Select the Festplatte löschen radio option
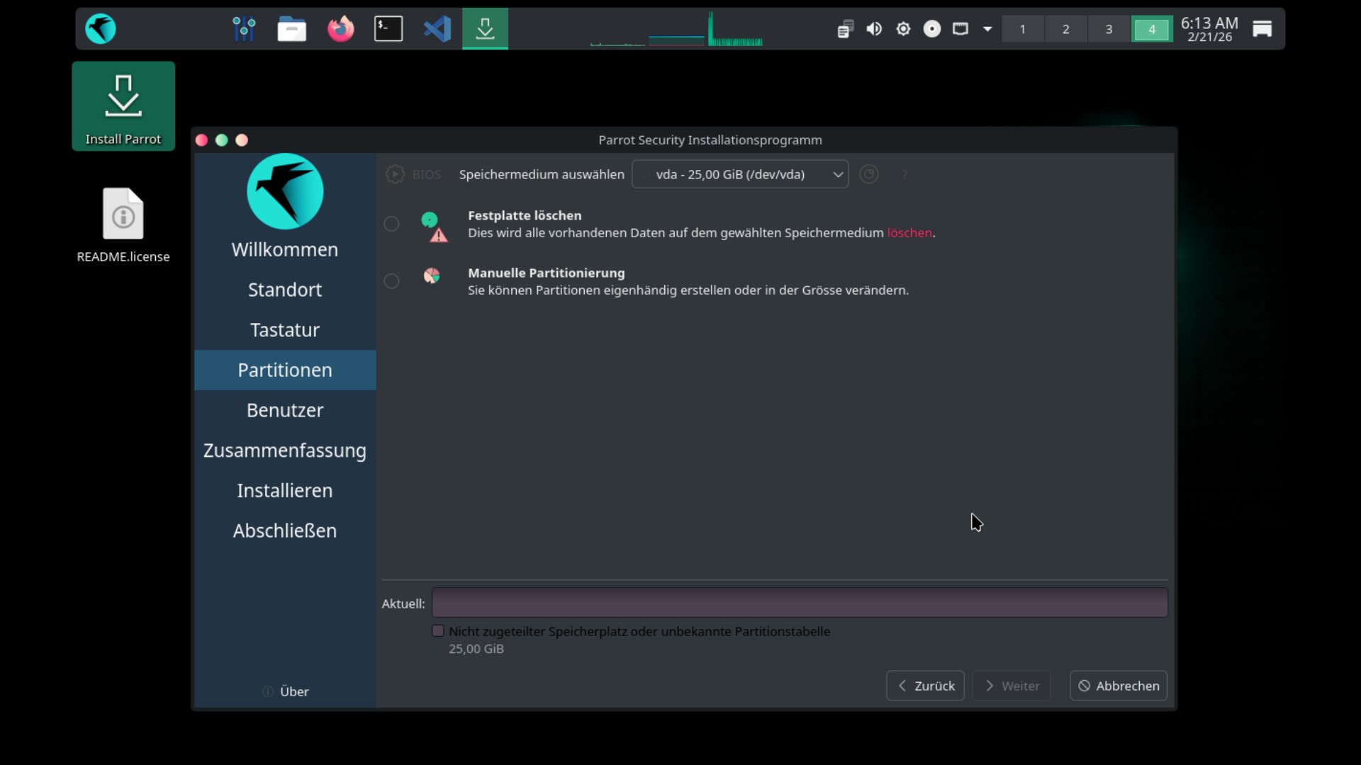1361x765 pixels. pyautogui.click(x=391, y=224)
